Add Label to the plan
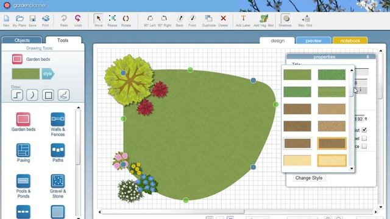Screen dimensions: 390x219 [x=243, y=21]
